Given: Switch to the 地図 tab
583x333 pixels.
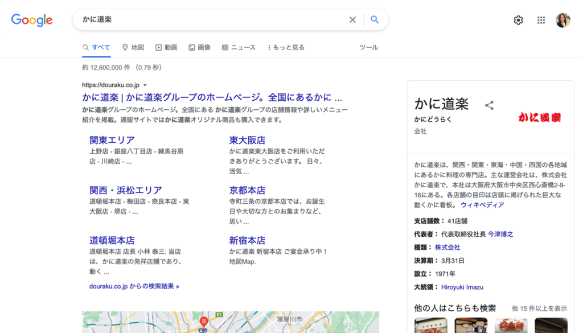Looking at the screenshot, I should pos(133,48).
